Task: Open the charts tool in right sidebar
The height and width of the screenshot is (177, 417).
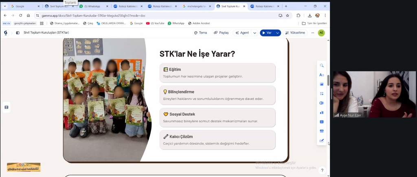Action: (x=322, y=112)
